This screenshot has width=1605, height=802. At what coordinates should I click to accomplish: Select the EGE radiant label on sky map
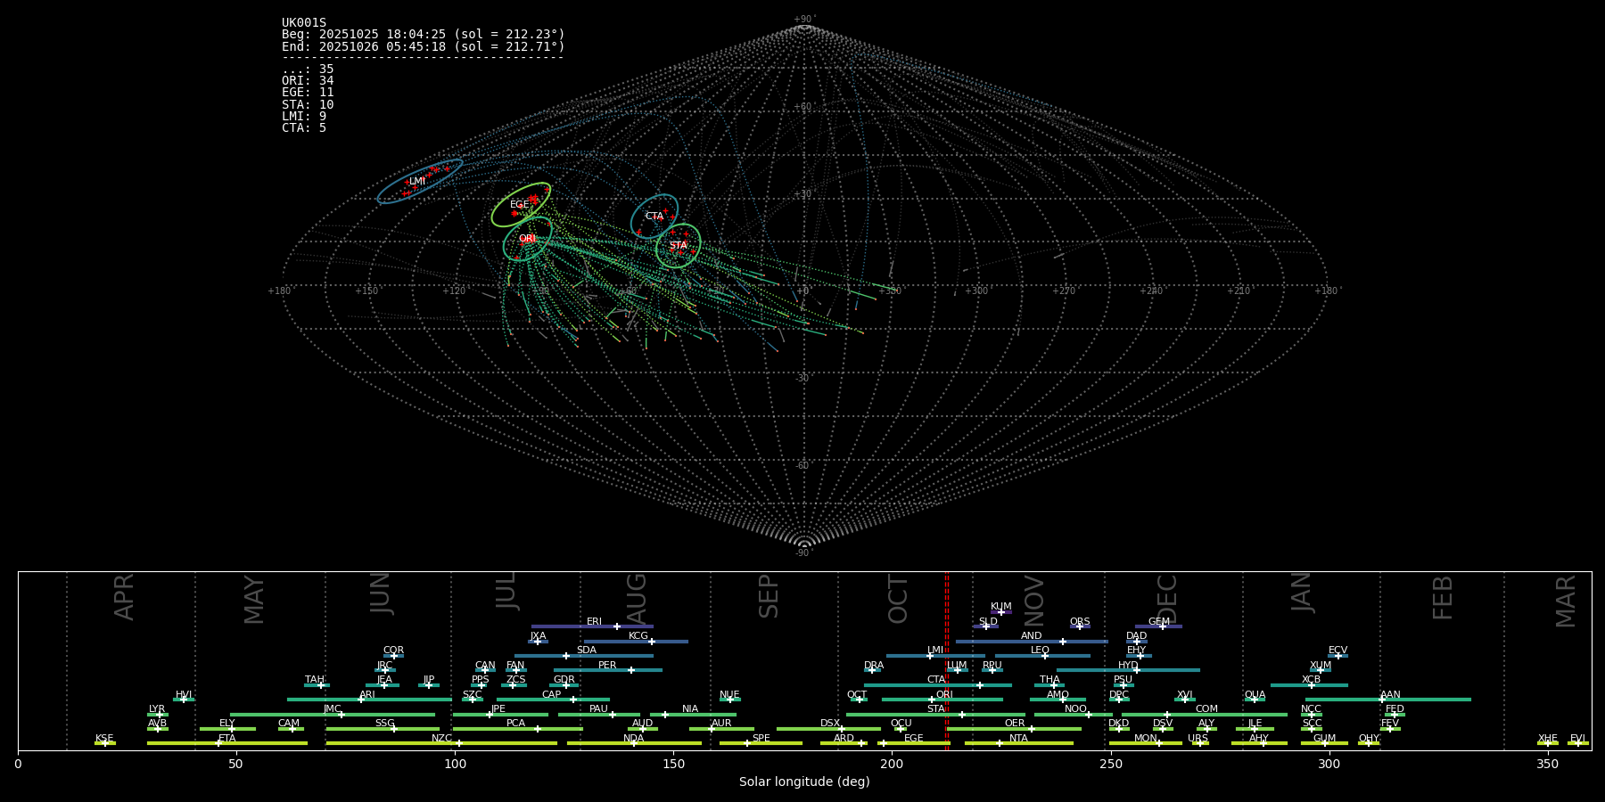(519, 205)
